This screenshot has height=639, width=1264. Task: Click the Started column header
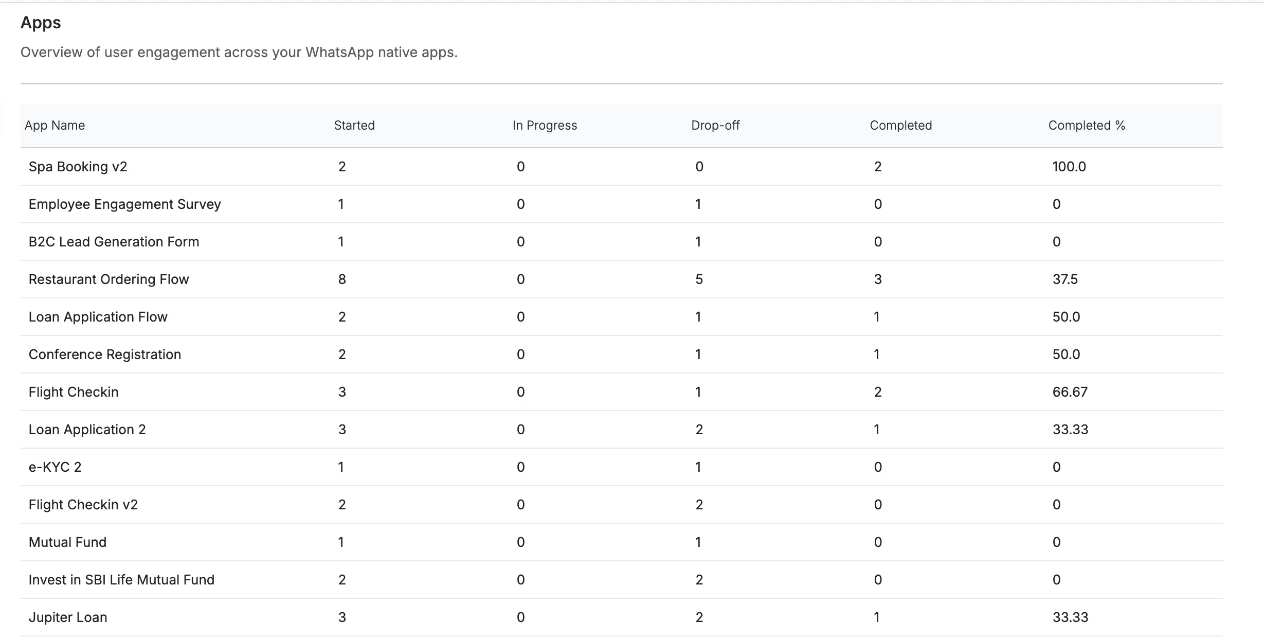point(354,126)
